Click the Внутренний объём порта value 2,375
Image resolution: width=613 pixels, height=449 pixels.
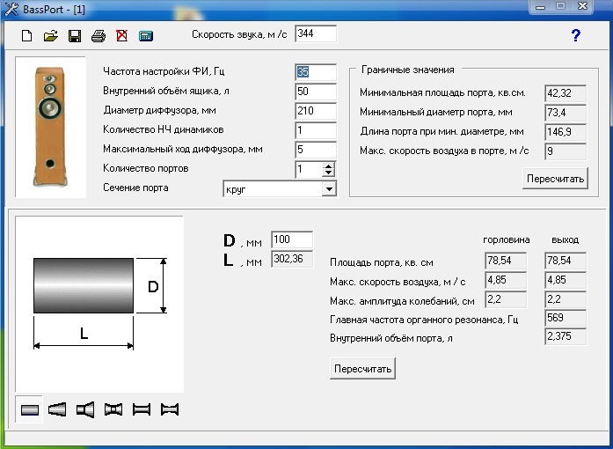click(566, 336)
